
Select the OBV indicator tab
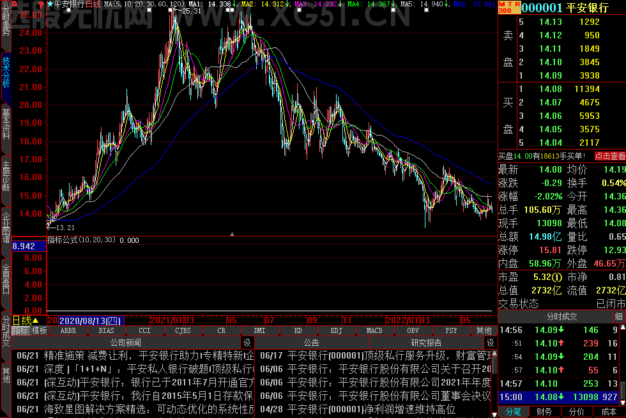coord(413,330)
